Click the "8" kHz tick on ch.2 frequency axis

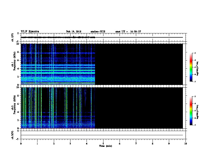(18, 96)
